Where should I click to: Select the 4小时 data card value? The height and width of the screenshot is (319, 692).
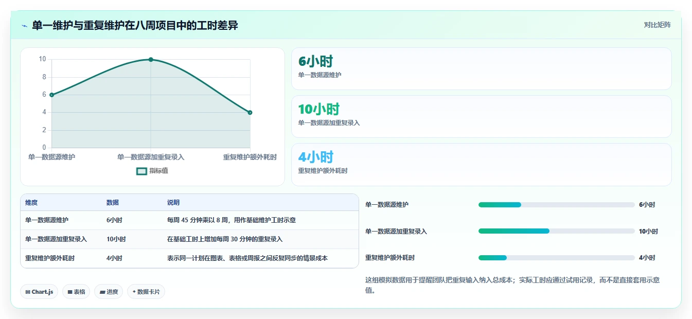(x=315, y=157)
